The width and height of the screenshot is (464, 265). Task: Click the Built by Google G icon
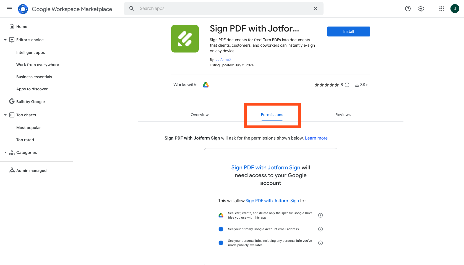click(12, 101)
